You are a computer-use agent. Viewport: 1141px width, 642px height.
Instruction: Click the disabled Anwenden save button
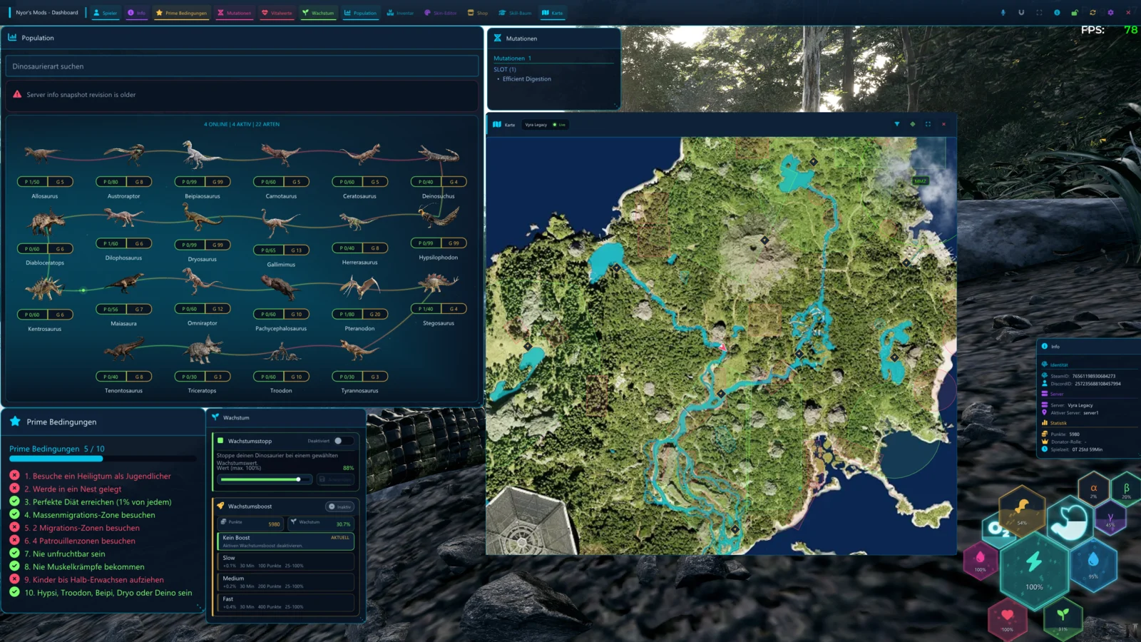pos(335,479)
